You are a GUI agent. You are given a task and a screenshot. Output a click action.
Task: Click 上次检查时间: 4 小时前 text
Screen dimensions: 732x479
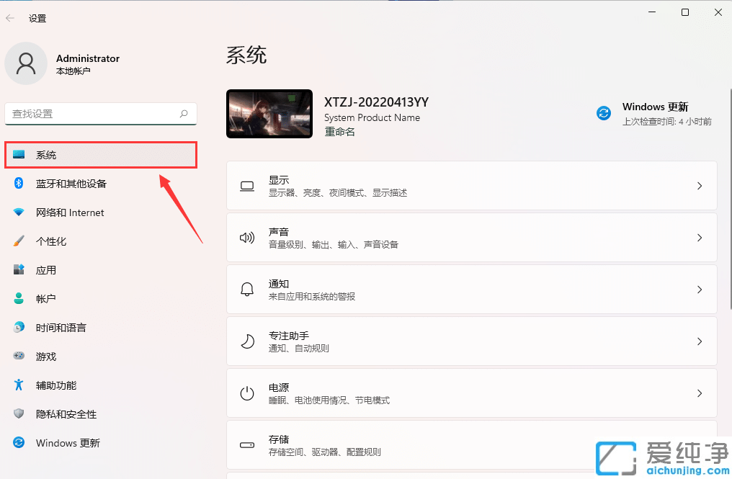point(666,122)
